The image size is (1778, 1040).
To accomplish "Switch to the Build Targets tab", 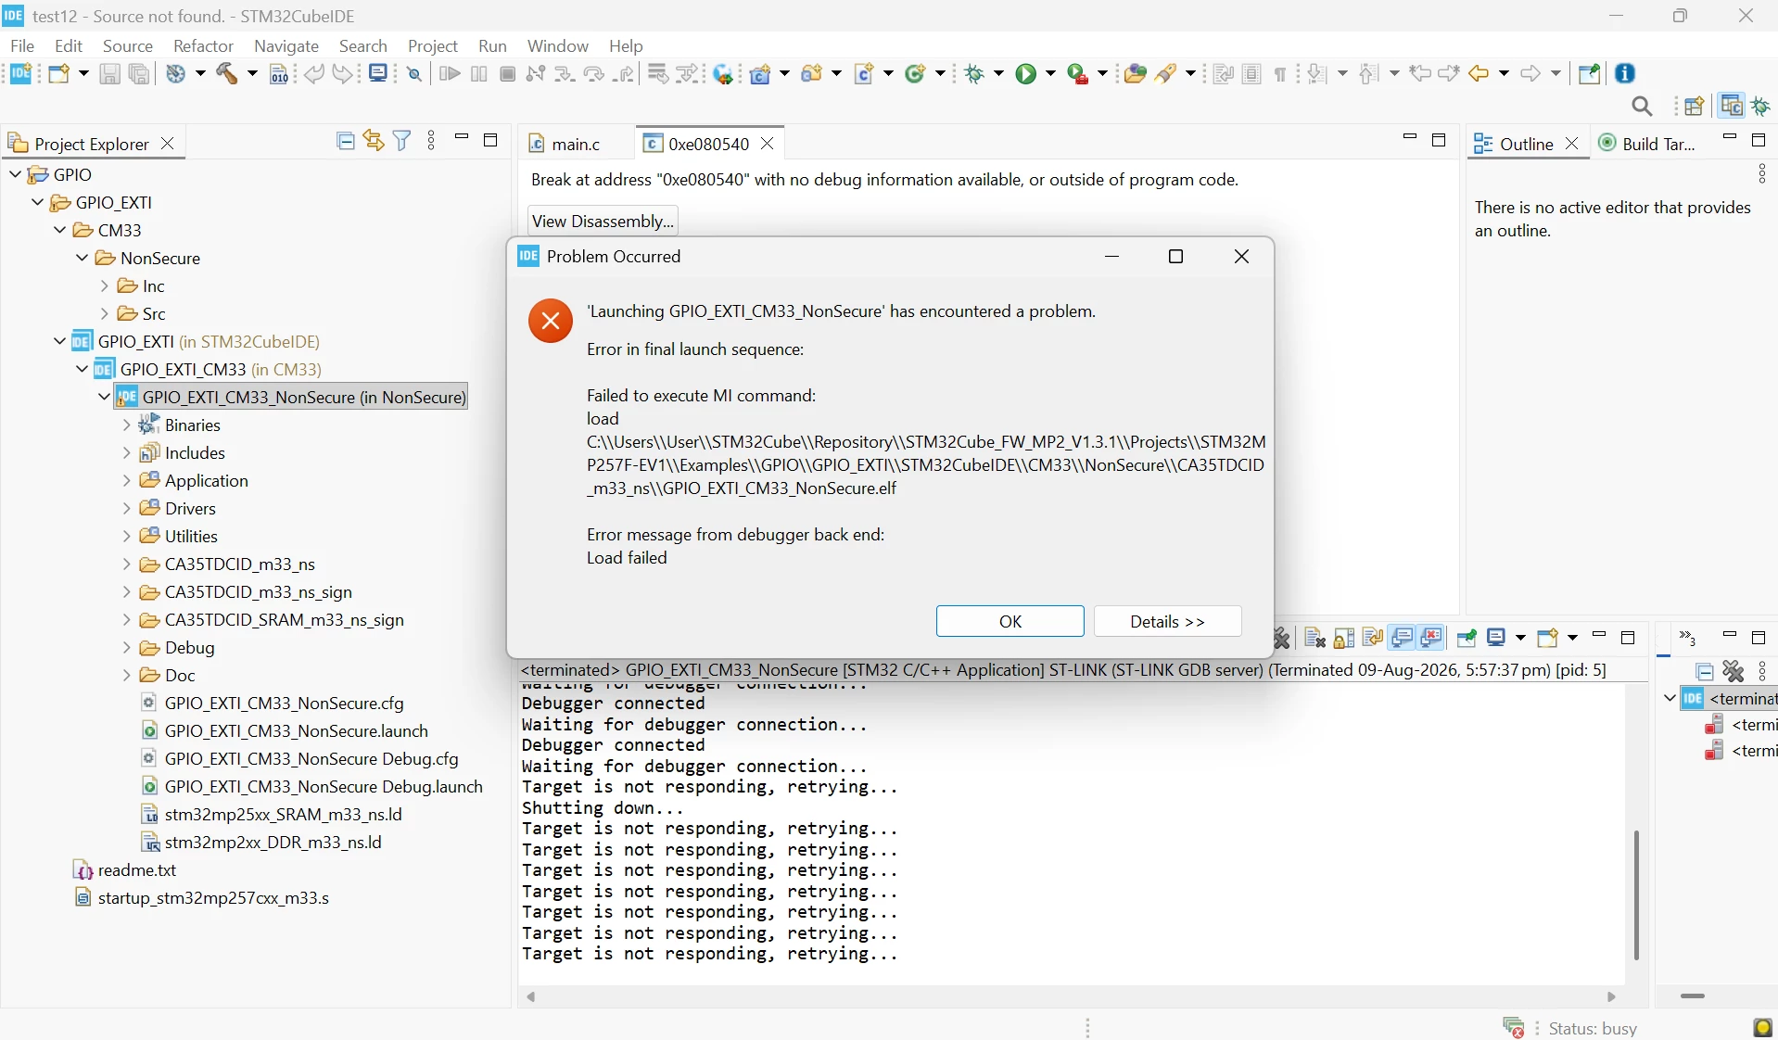I will pyautogui.click(x=1647, y=144).
